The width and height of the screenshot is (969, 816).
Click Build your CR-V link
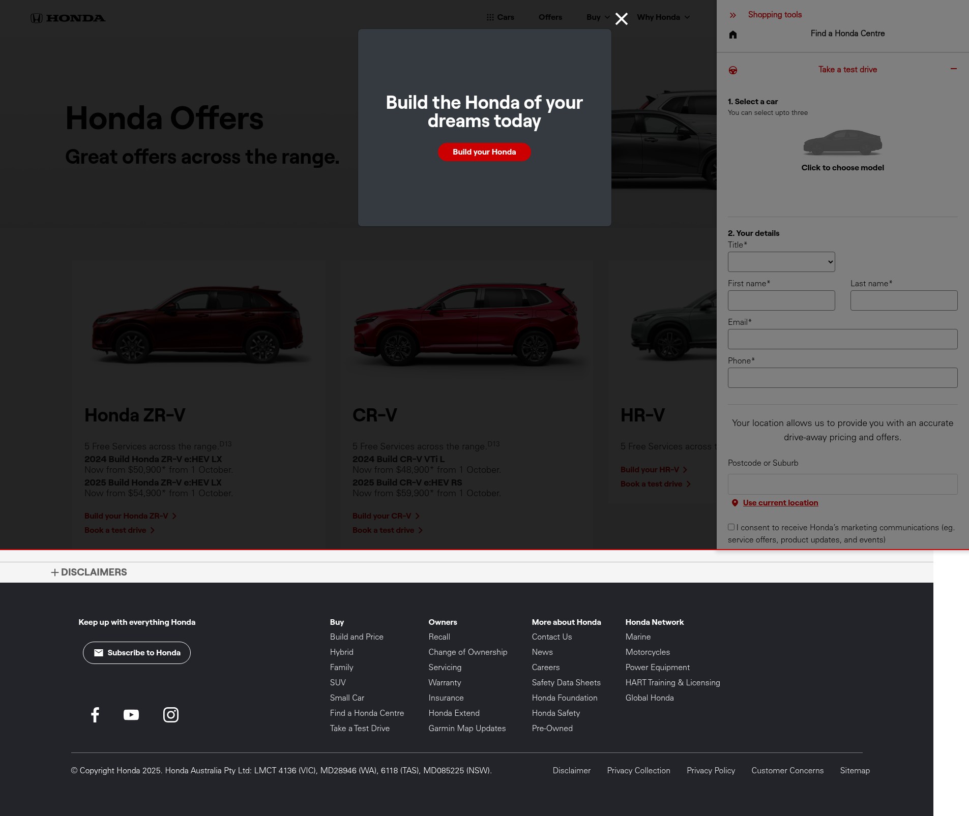pos(386,516)
